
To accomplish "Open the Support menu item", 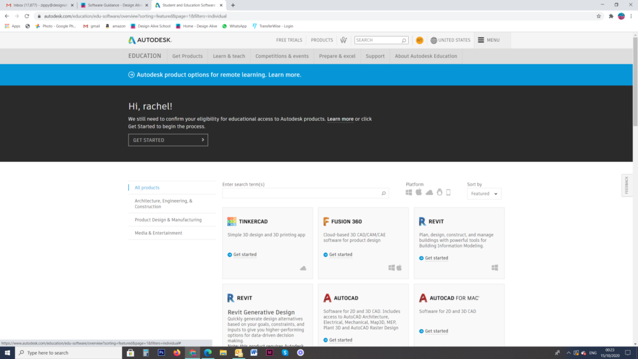I will coord(374,56).
